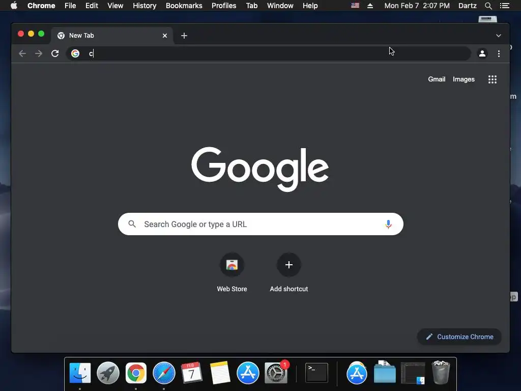Start voice search with microphone
The width and height of the screenshot is (521, 391).
(x=388, y=224)
